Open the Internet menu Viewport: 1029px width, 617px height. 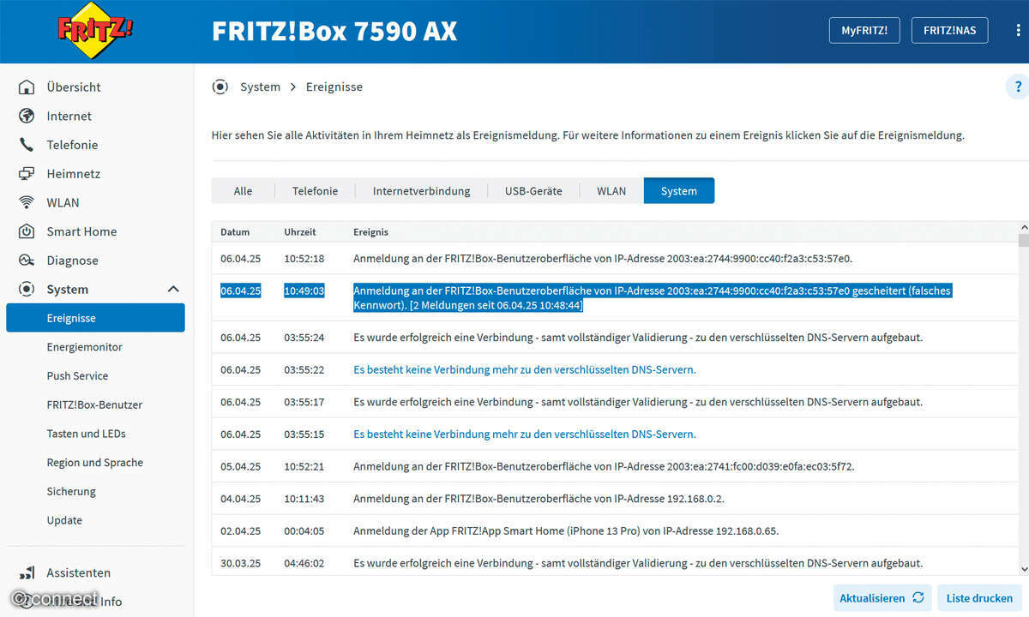tap(69, 116)
